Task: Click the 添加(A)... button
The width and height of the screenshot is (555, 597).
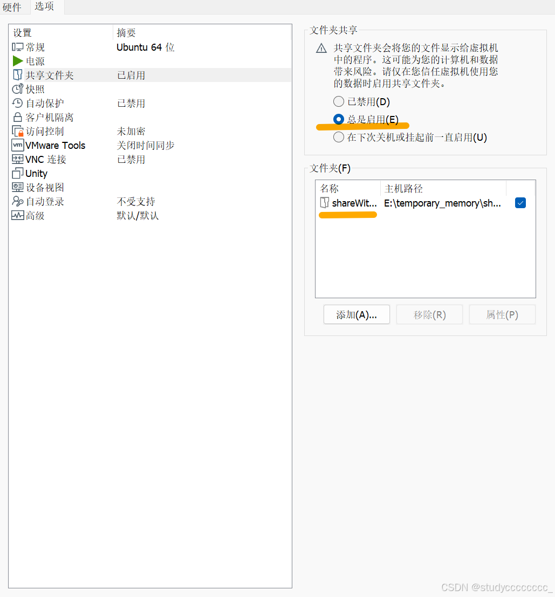Action: [x=357, y=314]
